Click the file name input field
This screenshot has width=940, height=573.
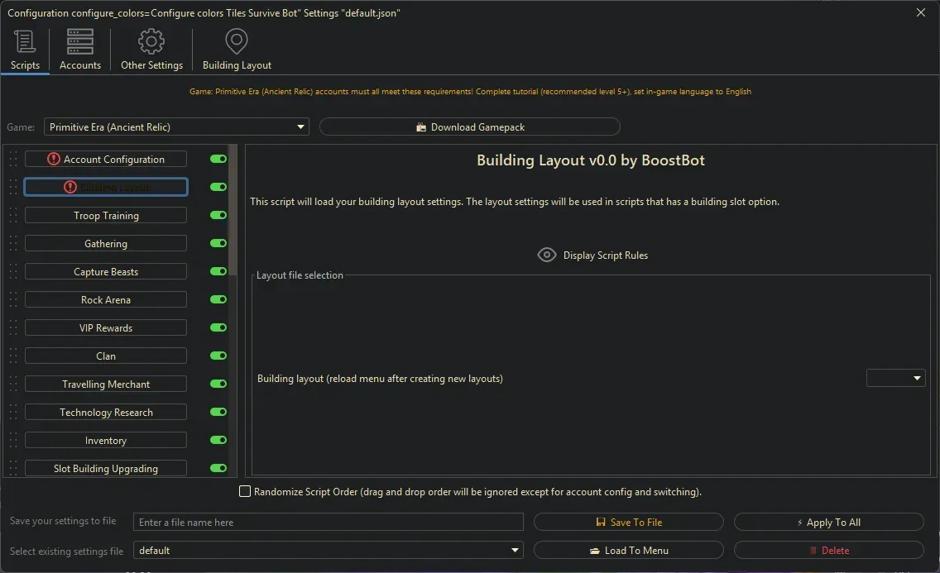tap(328, 522)
